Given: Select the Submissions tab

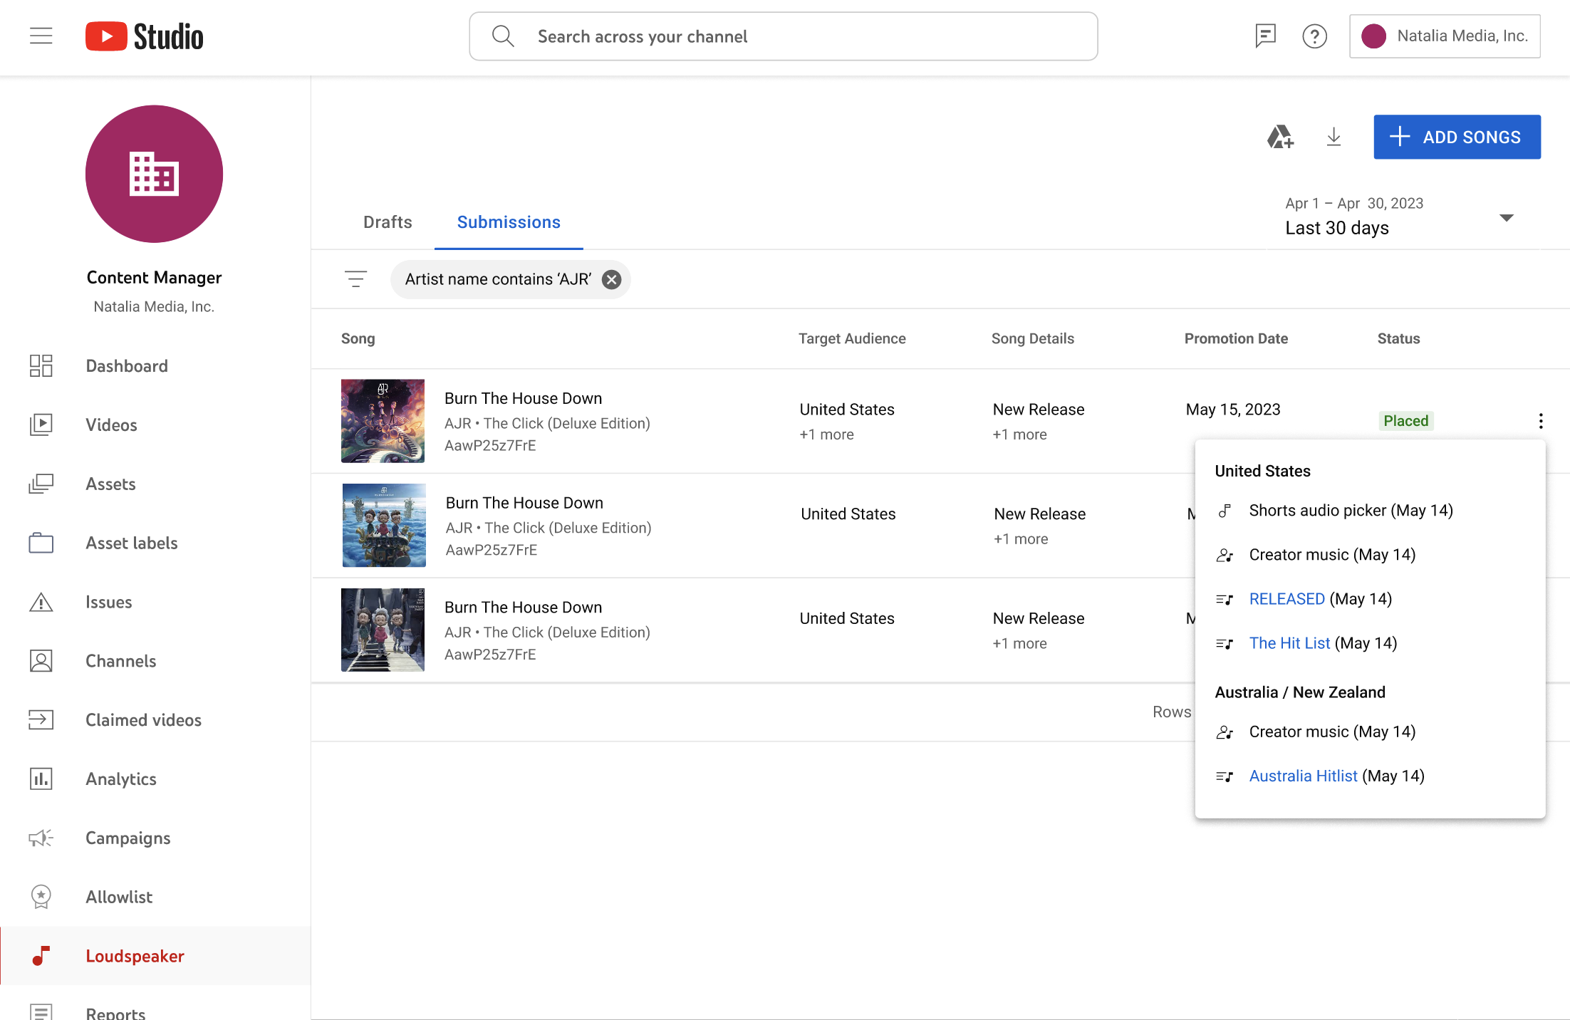Looking at the screenshot, I should [x=509, y=222].
